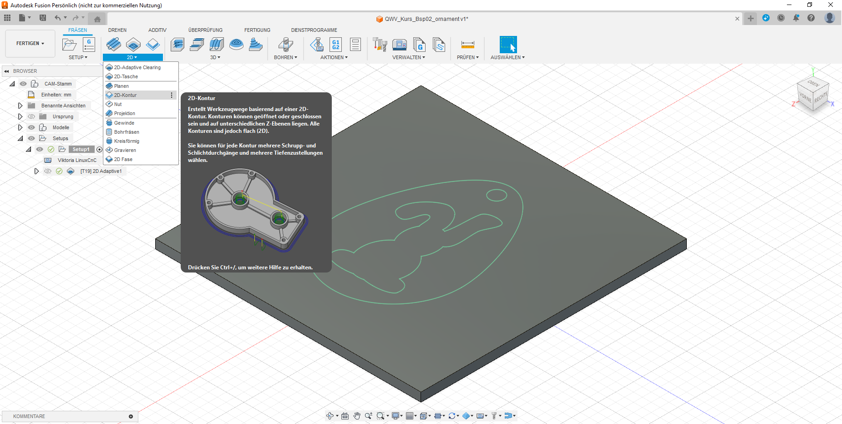Click the G1 G2 post-process icon

[335, 45]
